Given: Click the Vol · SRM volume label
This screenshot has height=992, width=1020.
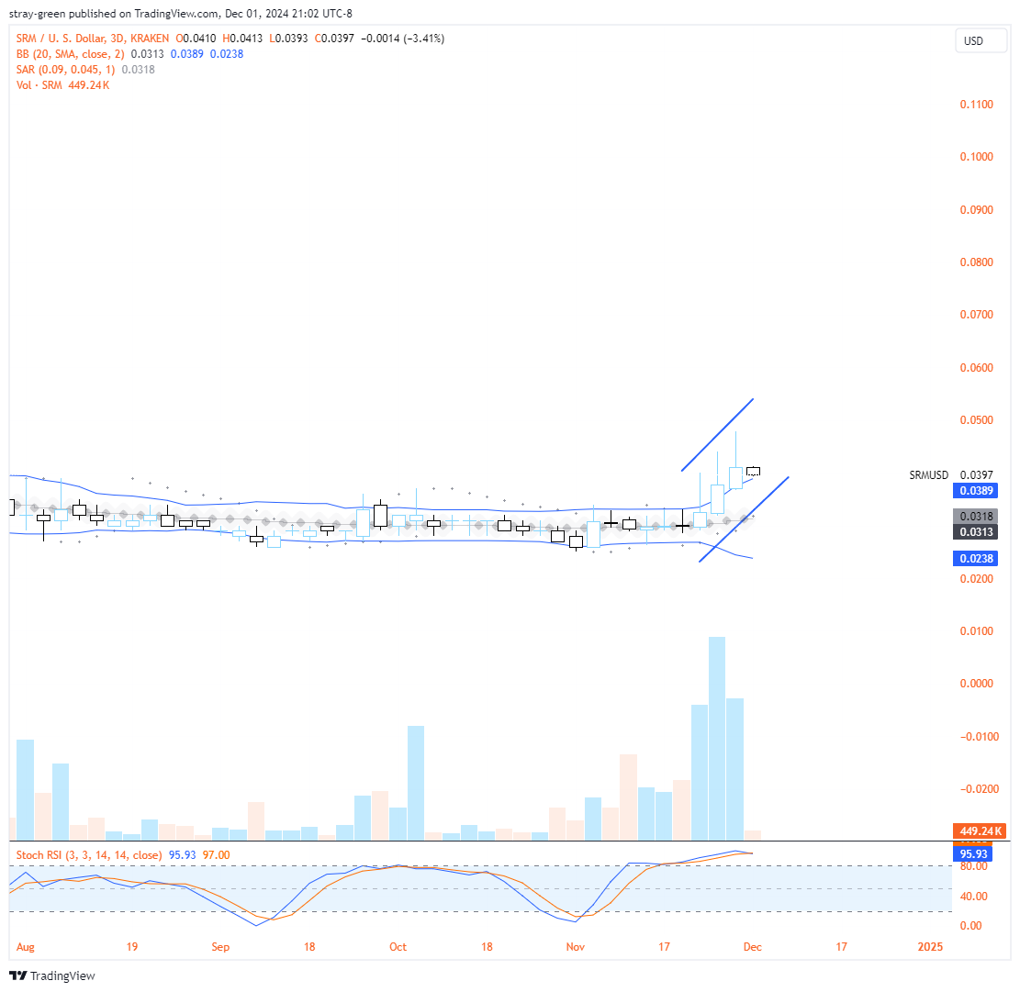Looking at the screenshot, I should click(x=39, y=85).
